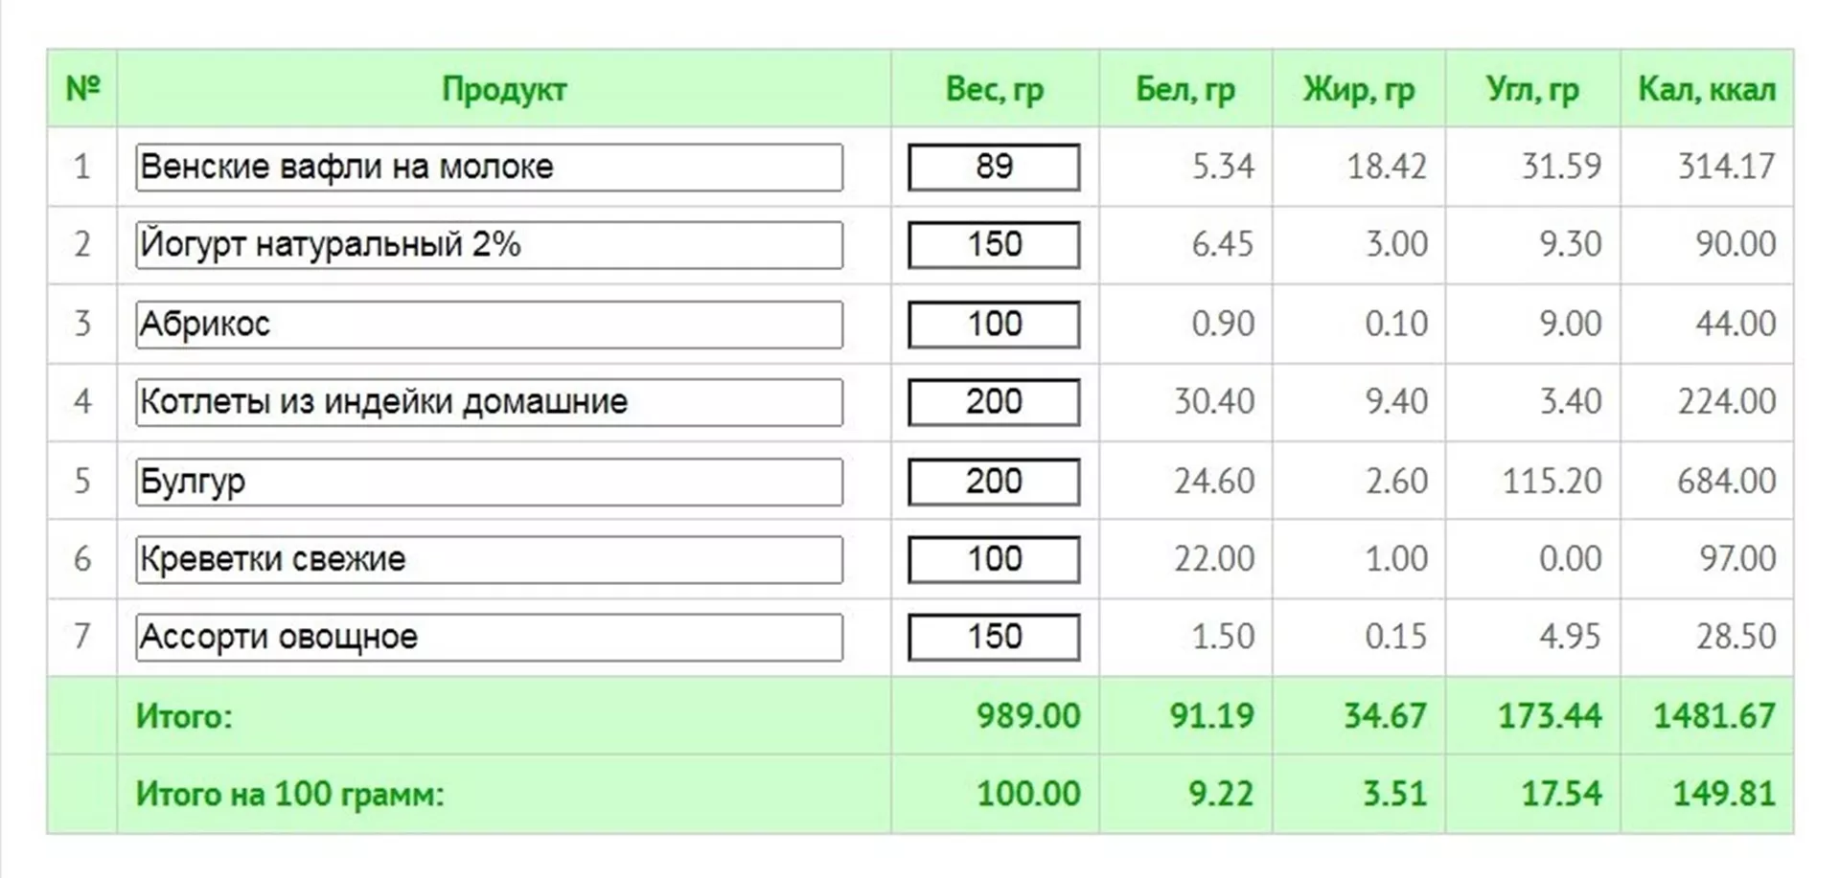Click the weight input for Ассорти овощное
Screen dimensions: 1840x878
click(994, 638)
